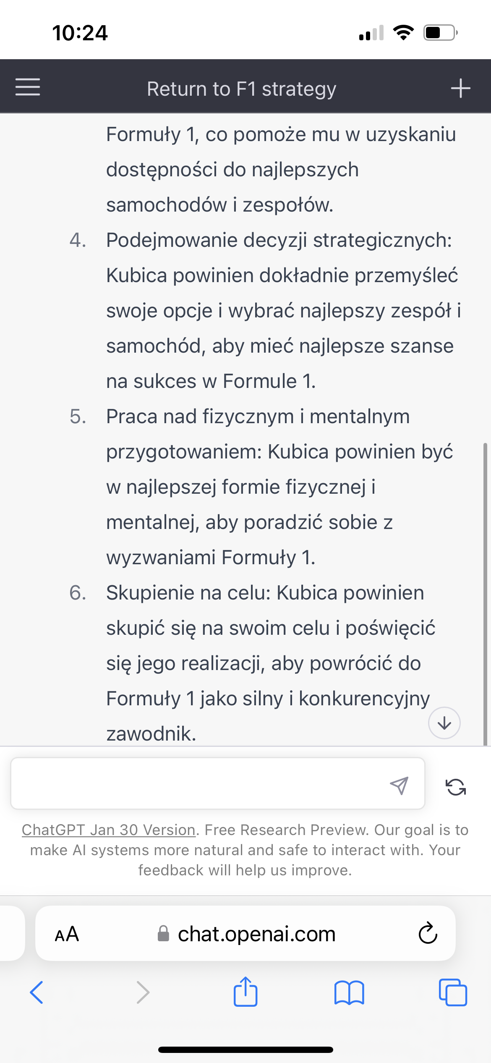Tap the battery indicator in status bar
This screenshot has width=491, height=1063.
[x=440, y=33]
